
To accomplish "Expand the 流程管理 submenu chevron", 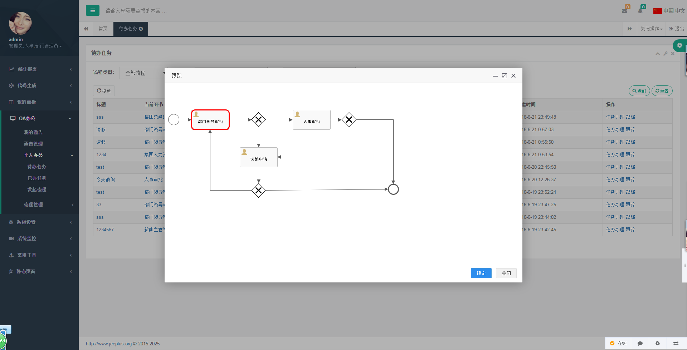I will [x=73, y=204].
